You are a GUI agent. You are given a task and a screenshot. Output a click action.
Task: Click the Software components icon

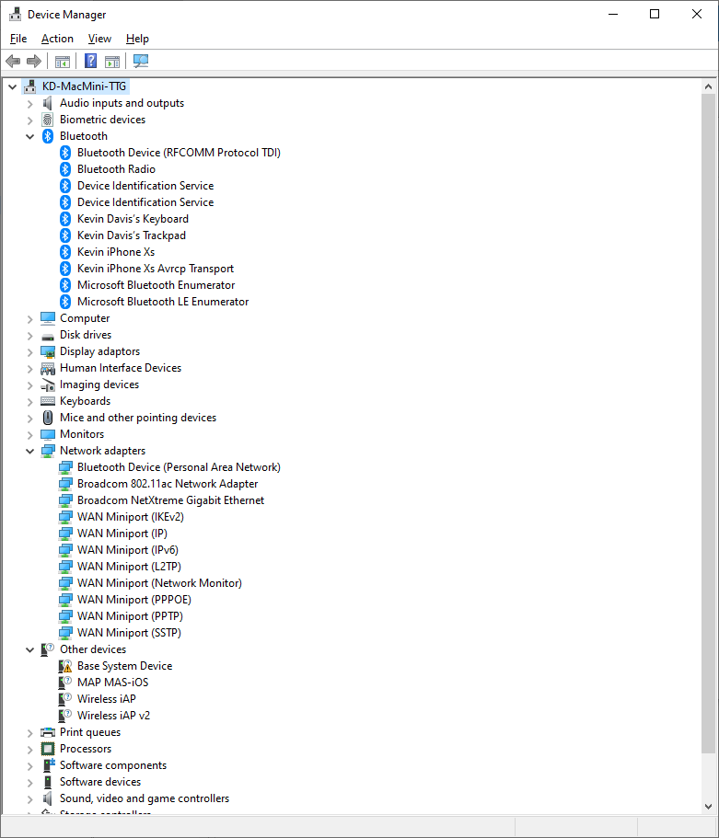coord(48,765)
